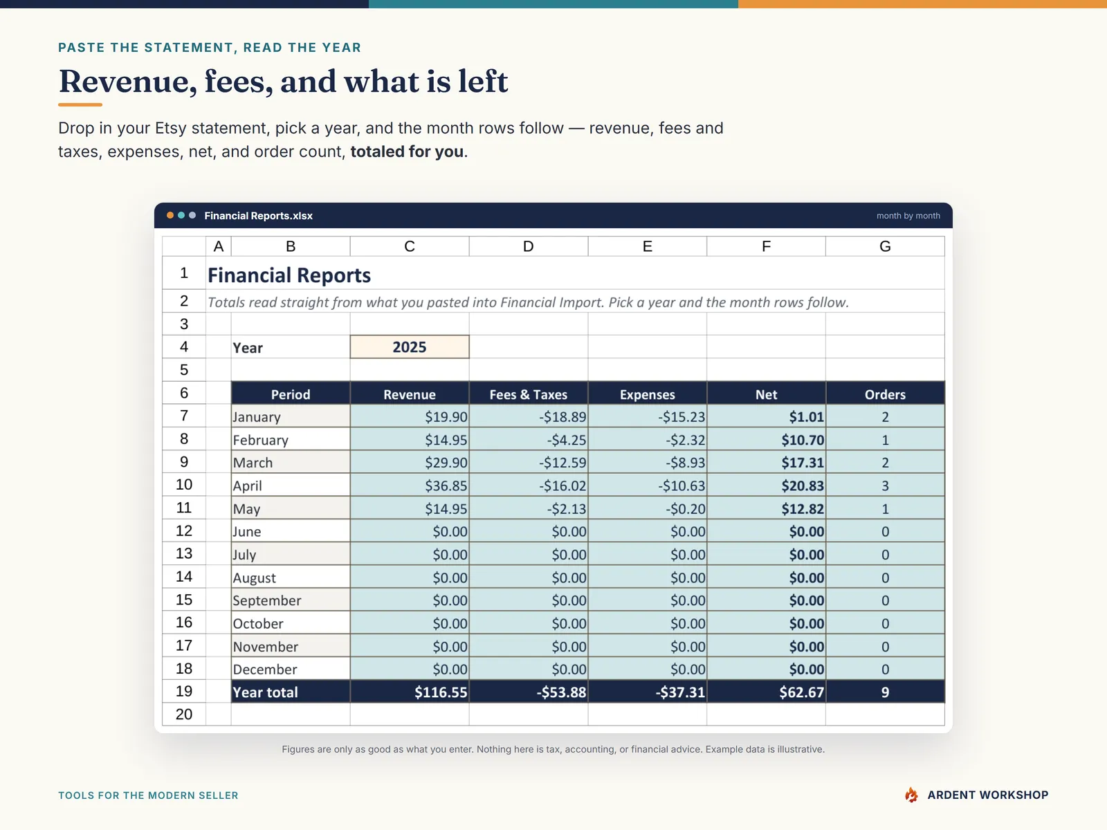Click the Expenses header cell
The width and height of the screenshot is (1107, 830).
coord(648,394)
